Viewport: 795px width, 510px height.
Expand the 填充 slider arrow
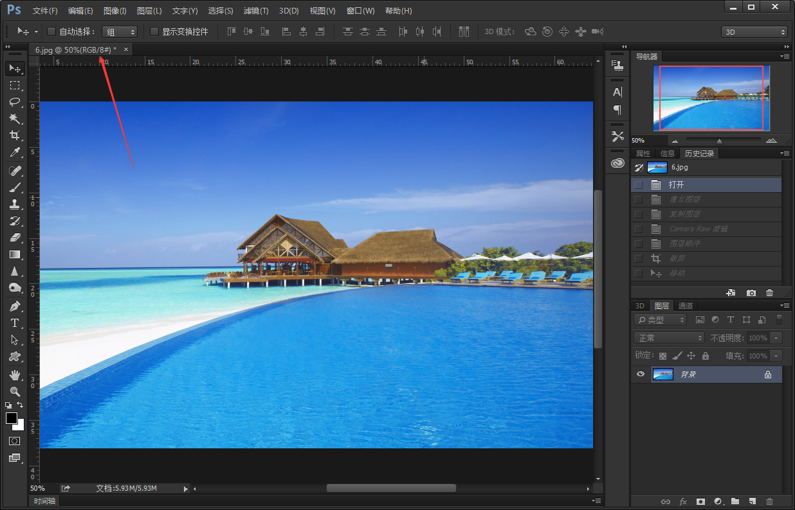[x=777, y=356]
